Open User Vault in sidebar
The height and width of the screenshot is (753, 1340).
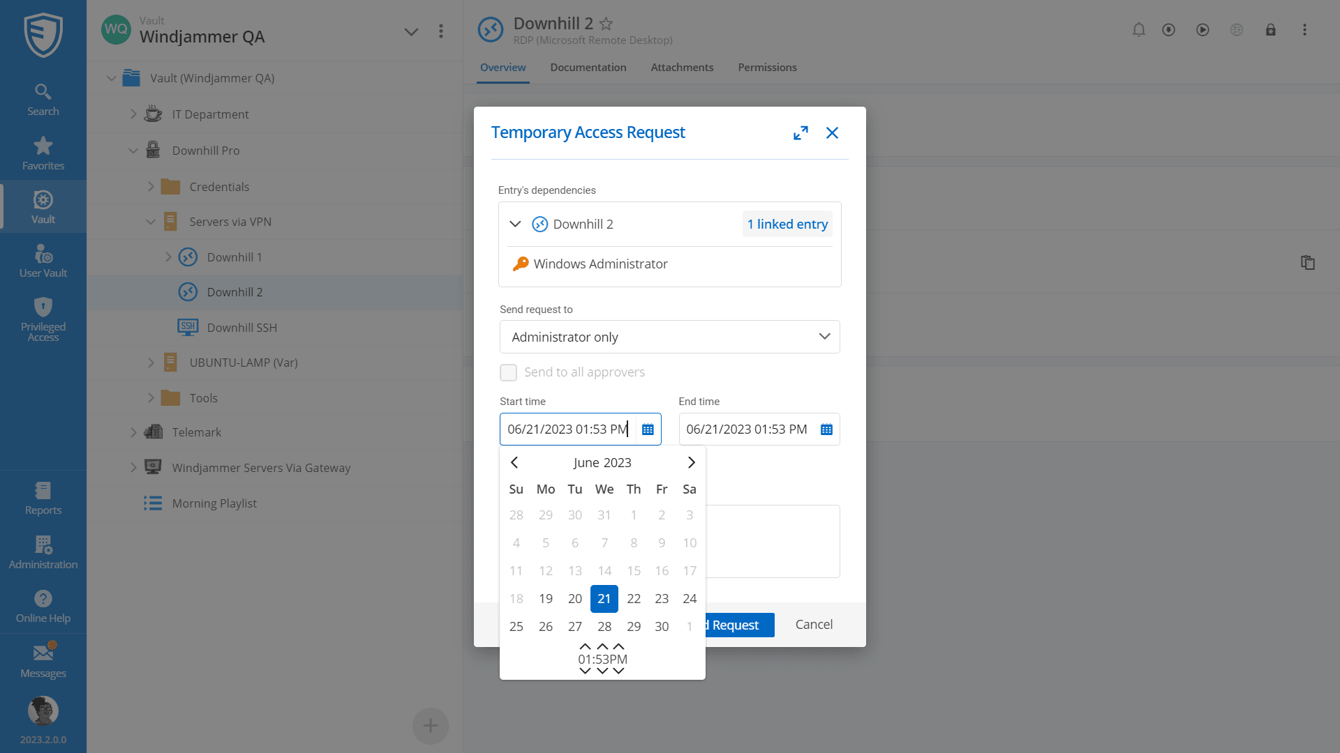[x=43, y=261]
